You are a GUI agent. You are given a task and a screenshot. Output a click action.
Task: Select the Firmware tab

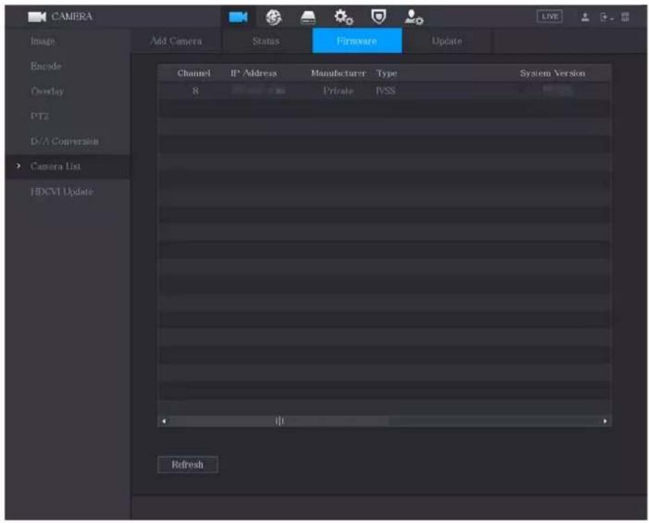point(357,41)
